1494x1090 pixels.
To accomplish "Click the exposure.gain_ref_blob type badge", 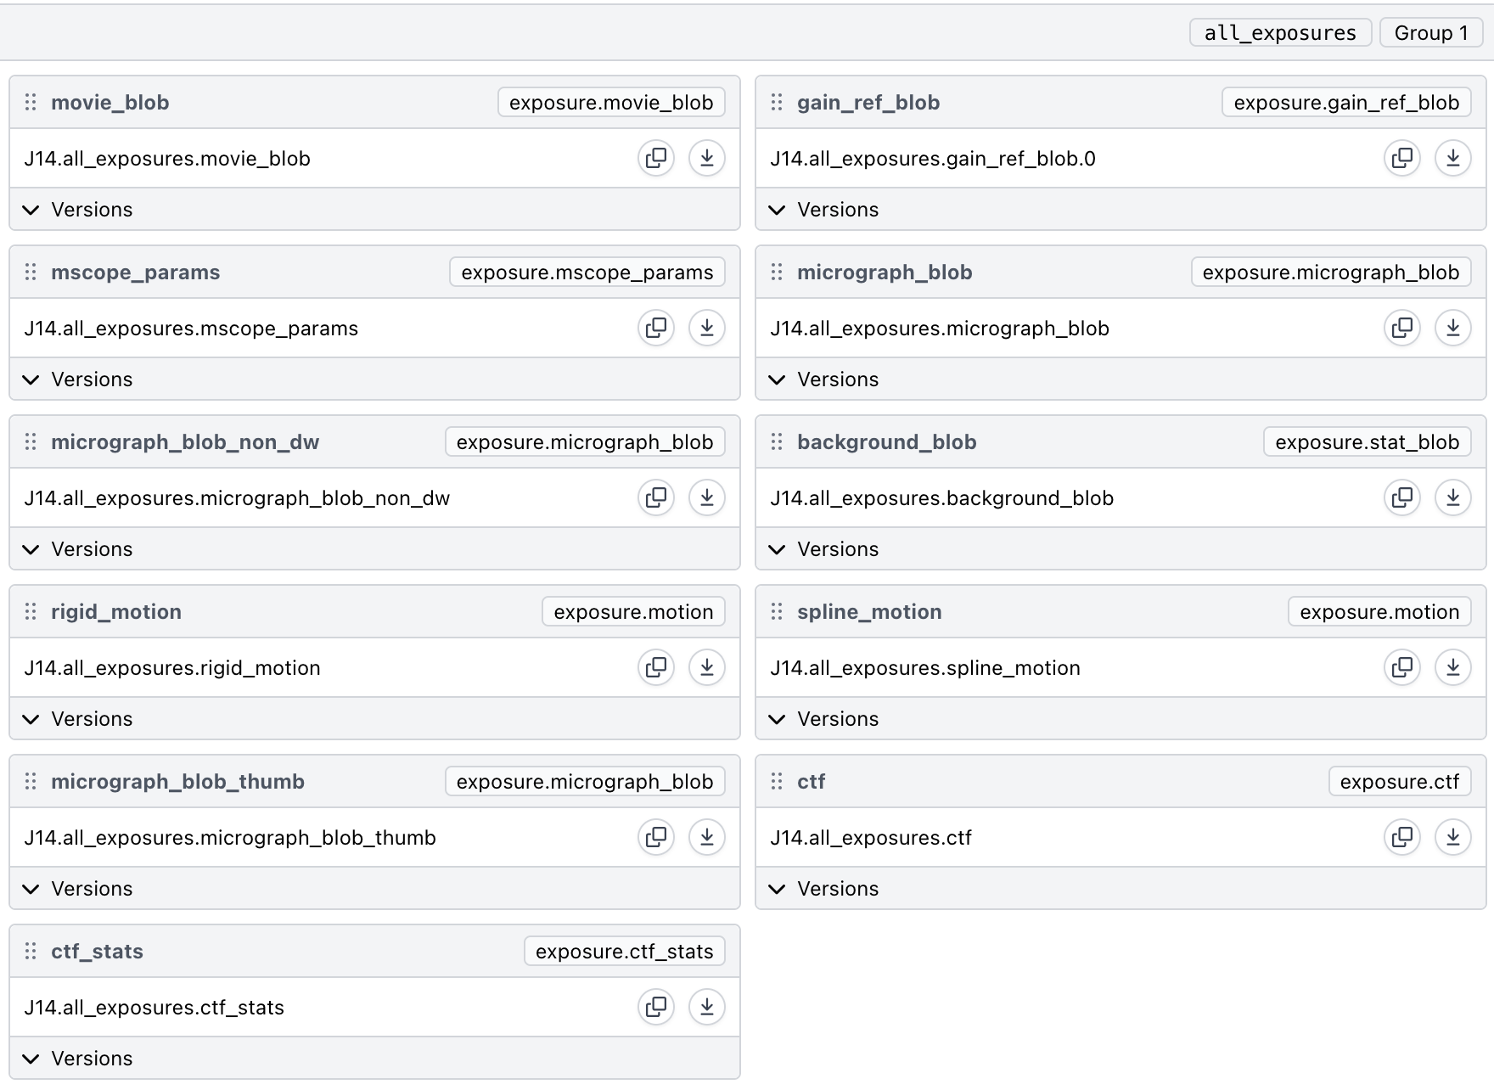I will [1346, 103].
